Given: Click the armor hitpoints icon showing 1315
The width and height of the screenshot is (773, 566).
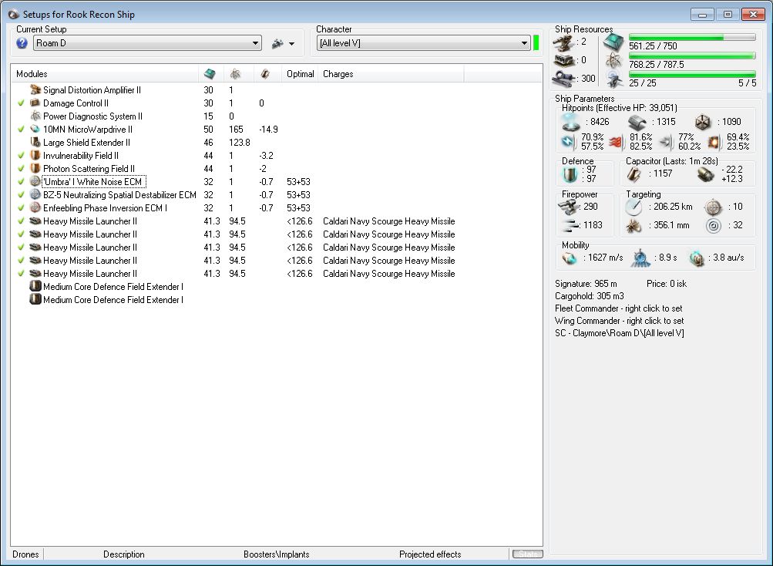Looking at the screenshot, I should point(637,122).
